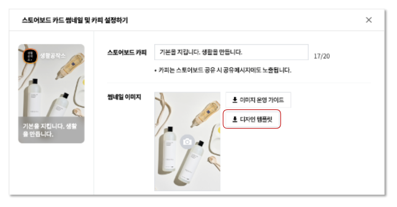Click the 17/20 character counter
The image size is (397, 207).
click(322, 56)
